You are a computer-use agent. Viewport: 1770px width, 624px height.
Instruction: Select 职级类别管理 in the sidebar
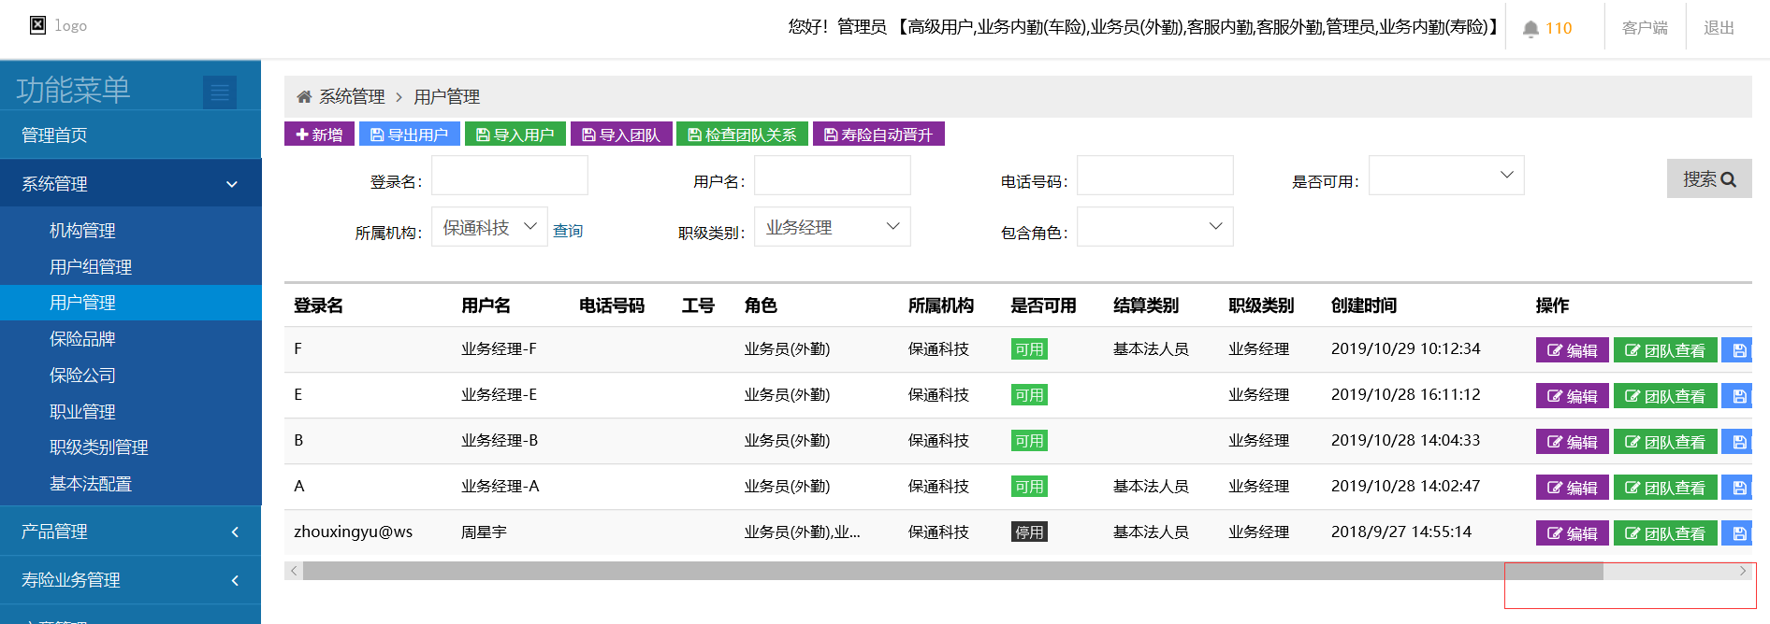coord(98,447)
